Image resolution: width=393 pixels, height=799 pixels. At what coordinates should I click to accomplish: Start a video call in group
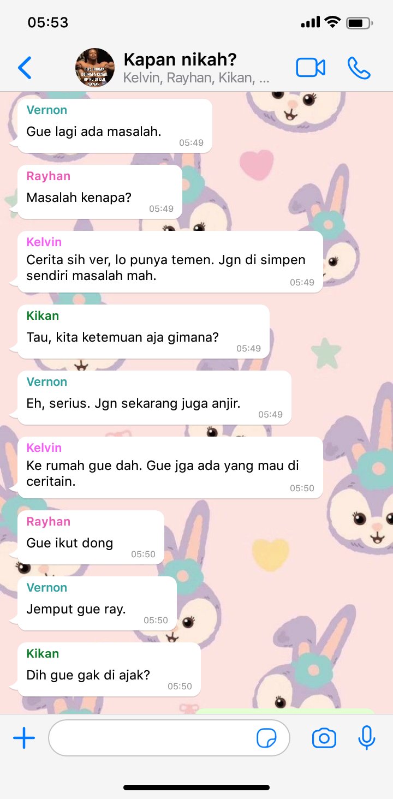coord(311,68)
